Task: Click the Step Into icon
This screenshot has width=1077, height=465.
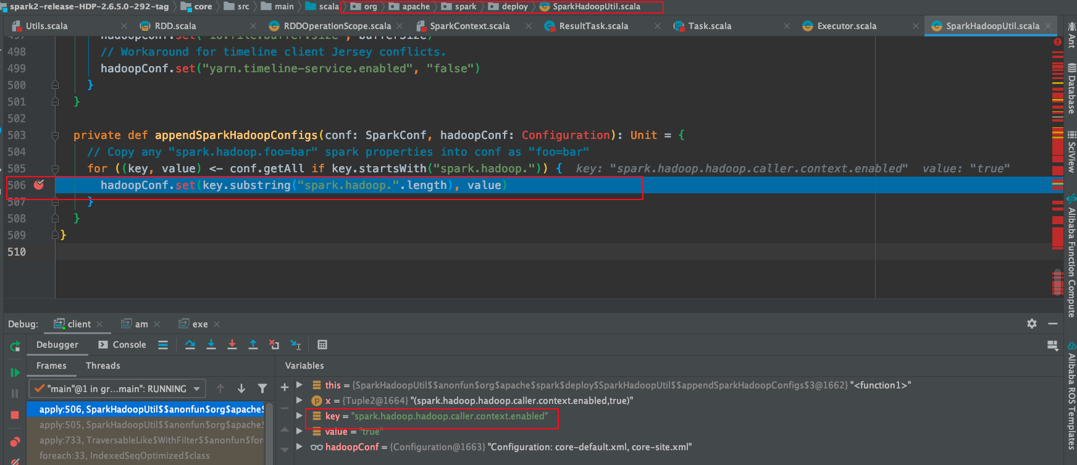Action: 211,345
